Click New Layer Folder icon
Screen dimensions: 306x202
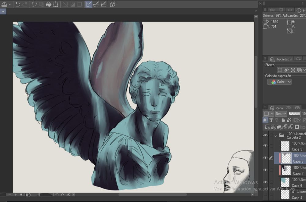pos(279,127)
